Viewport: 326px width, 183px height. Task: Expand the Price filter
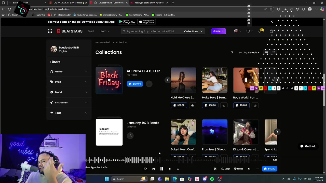click(69, 82)
